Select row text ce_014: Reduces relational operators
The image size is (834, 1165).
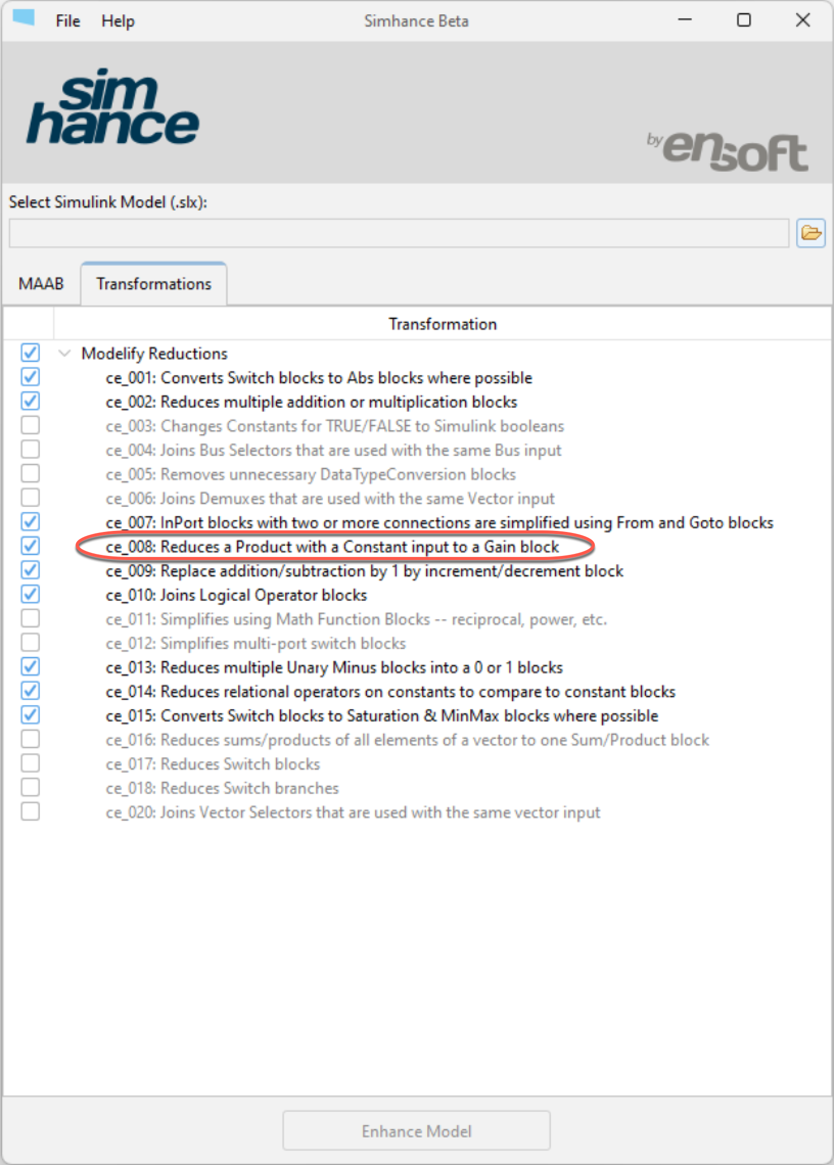[390, 692]
